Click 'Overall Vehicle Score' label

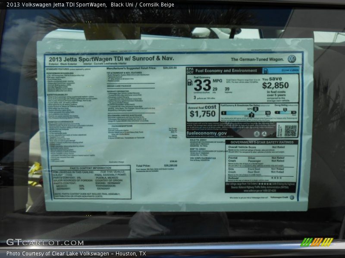click(x=242, y=147)
